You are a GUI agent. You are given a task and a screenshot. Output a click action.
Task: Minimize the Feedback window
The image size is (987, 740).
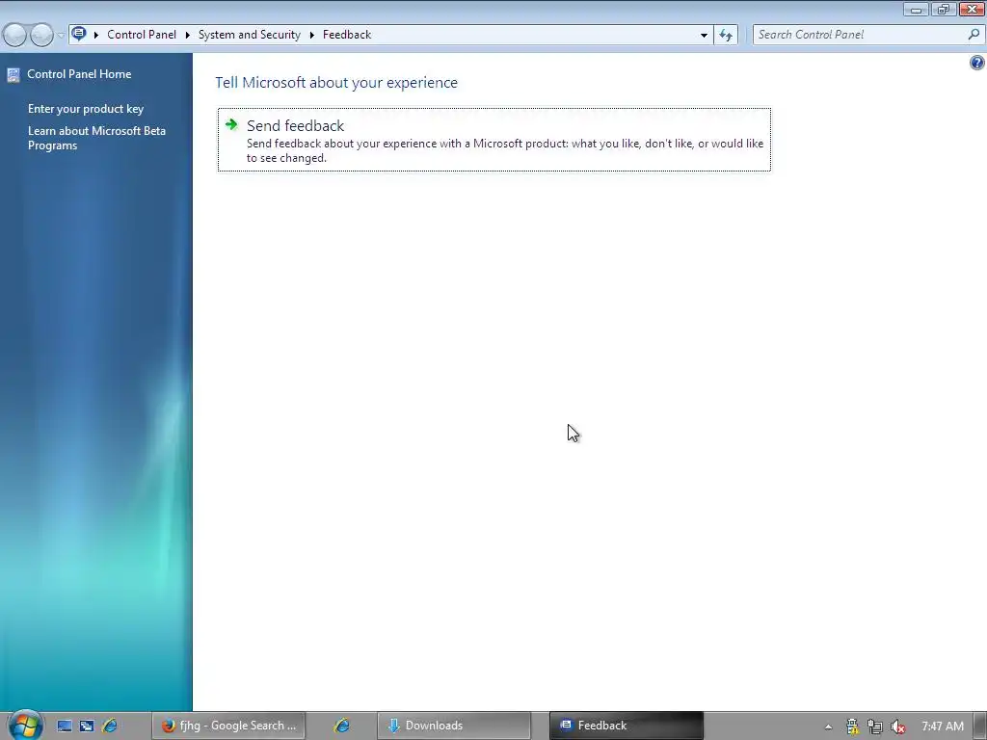916,10
